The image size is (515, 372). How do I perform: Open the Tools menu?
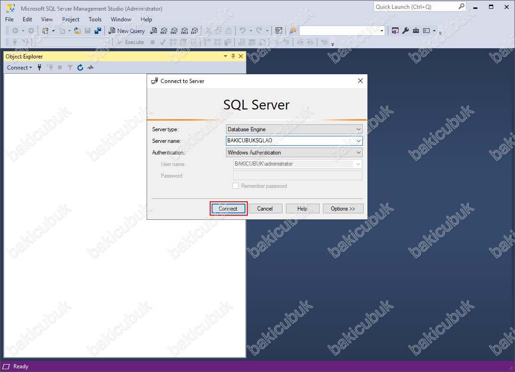95,19
